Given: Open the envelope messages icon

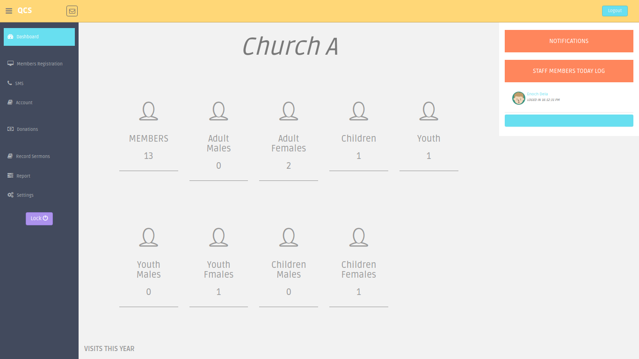Looking at the screenshot, I should (x=72, y=11).
